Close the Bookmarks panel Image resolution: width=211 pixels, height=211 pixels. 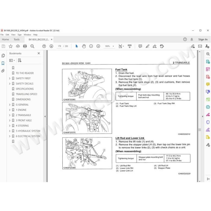[39, 53]
